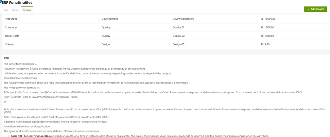Click the Travel Costs row name
330x137 pixels.
pos(12,36)
